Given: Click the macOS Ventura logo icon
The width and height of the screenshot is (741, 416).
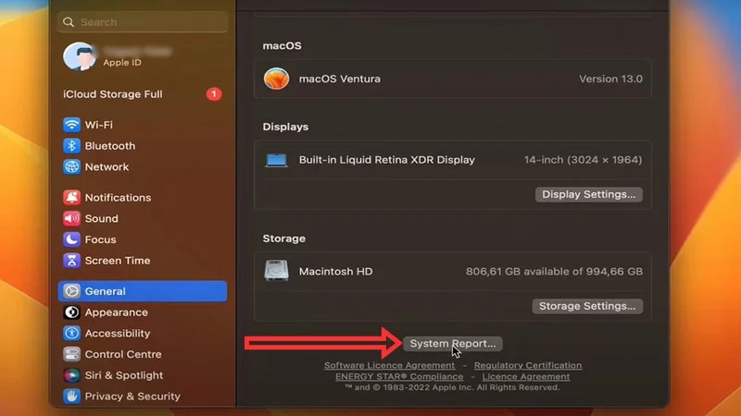Looking at the screenshot, I should point(276,79).
